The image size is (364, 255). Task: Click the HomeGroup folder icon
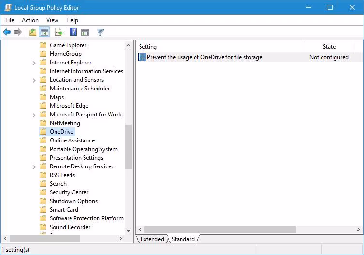(43, 54)
